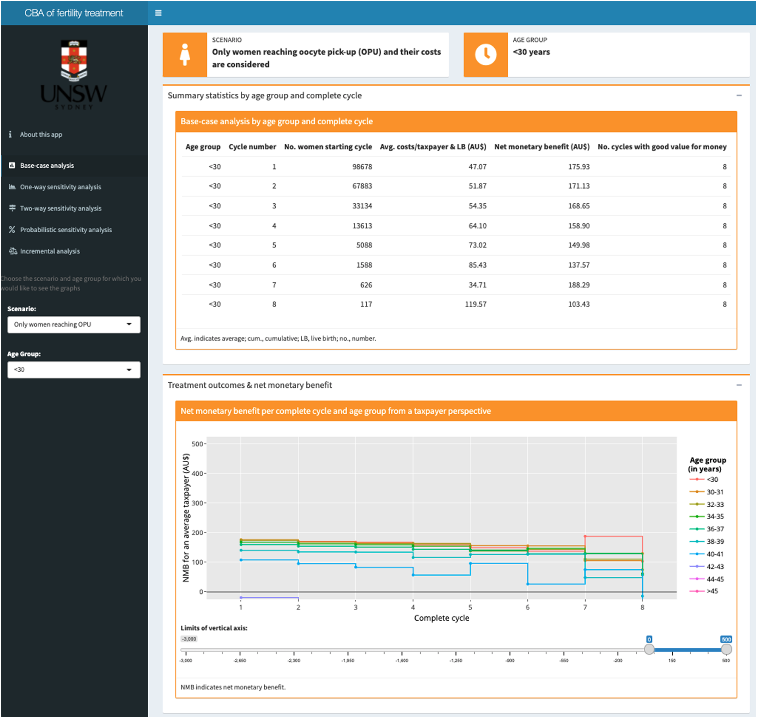The width and height of the screenshot is (757, 718).
Task: Collapse the Treatment outcomes & net monetary benefit panel
Action: [x=739, y=386]
